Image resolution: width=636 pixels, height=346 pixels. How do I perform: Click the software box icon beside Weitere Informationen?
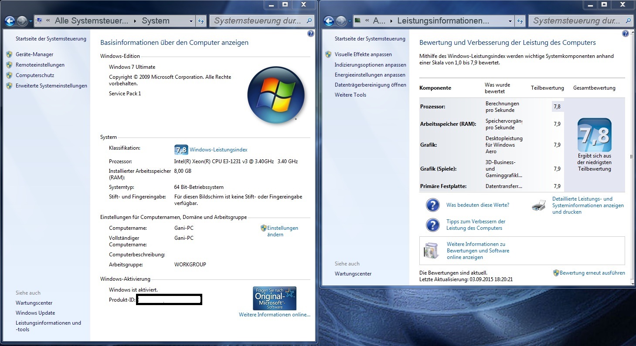coord(431,251)
